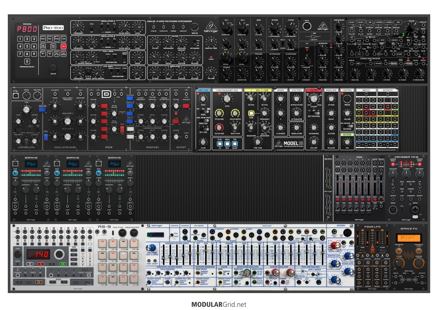Click the Pro-800 VALUE knob

tap(53, 68)
